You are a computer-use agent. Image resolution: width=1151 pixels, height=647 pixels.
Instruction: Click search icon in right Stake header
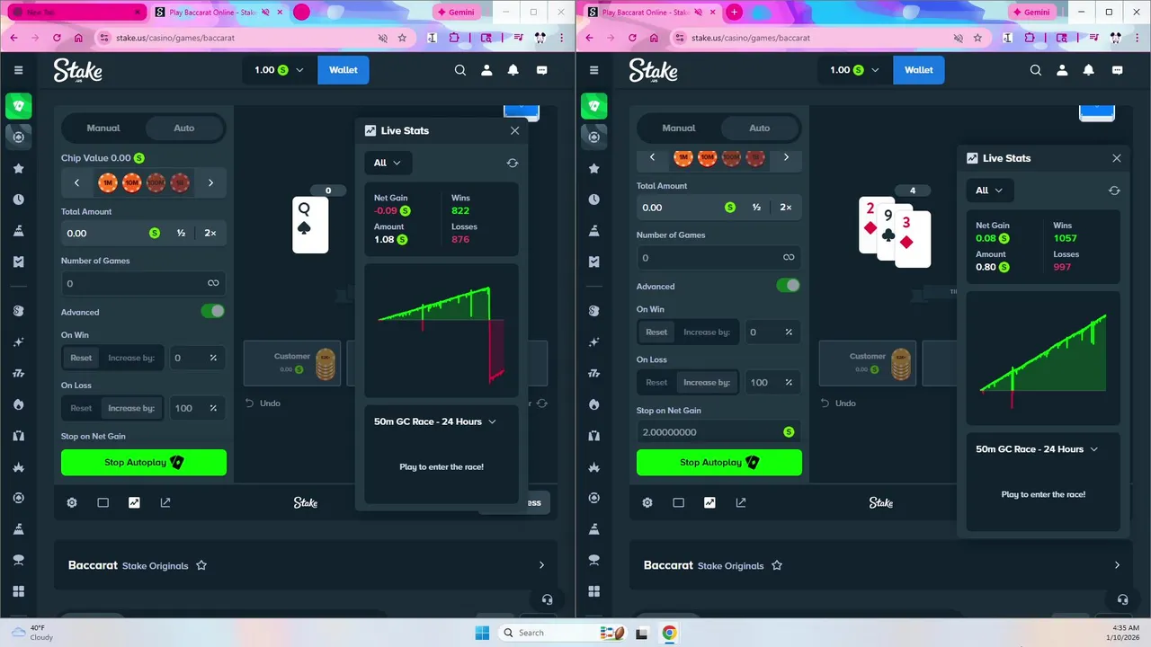[1035, 70]
